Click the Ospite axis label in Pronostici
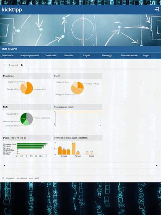Viewport: 161px width, 215px height. click(91, 156)
